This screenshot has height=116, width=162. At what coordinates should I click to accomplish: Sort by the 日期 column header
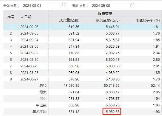tap(26, 17)
